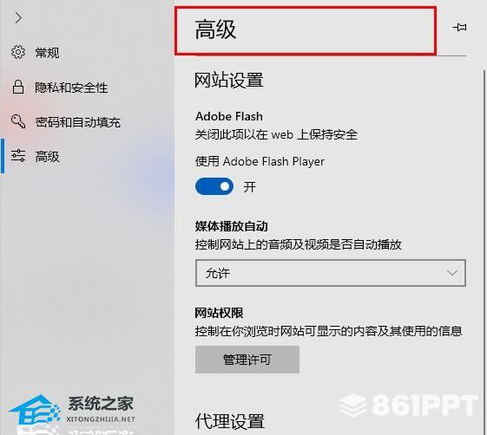
Task: Click the sliders icon beside 高级
Action: click(18, 156)
